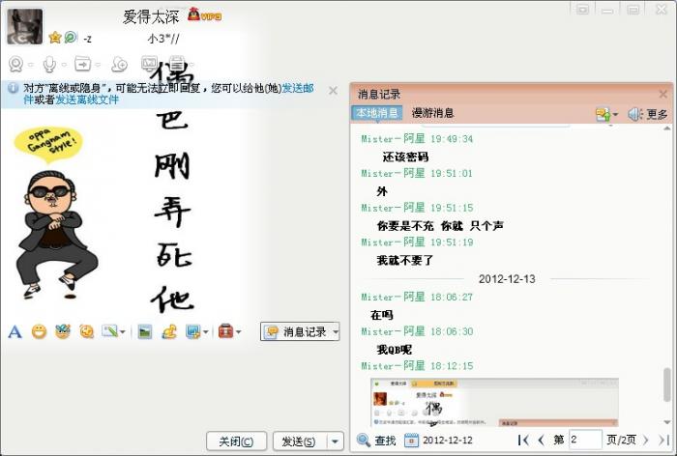The height and width of the screenshot is (456, 677).
Task: Click the scroll down arrow in message history
Action: 667,422
